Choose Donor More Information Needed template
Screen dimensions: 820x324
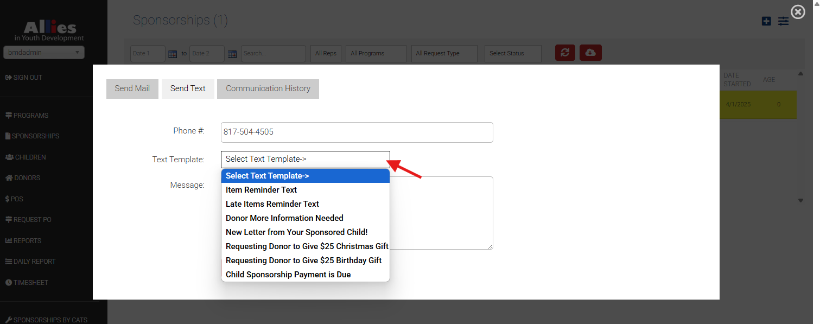(306, 218)
